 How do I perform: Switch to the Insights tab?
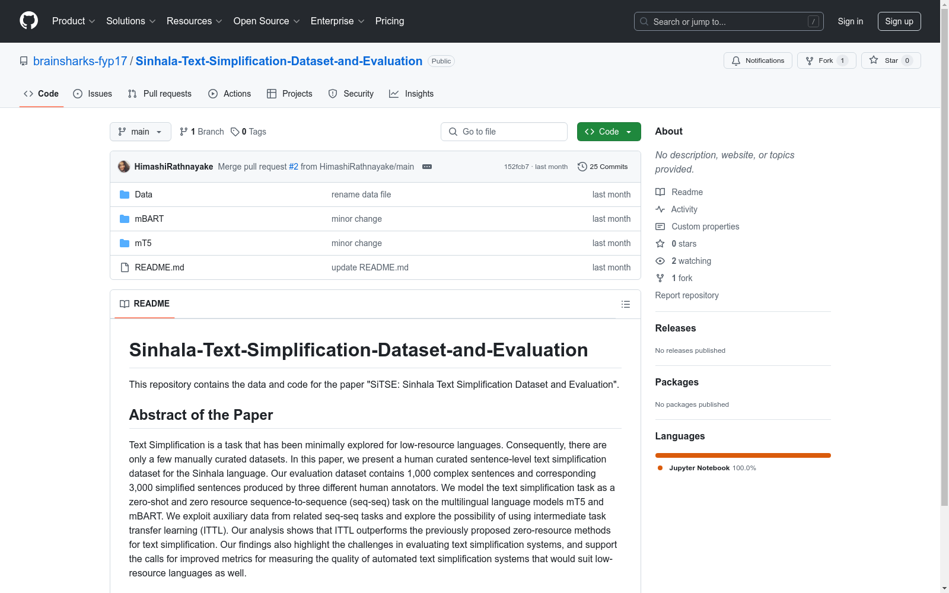(x=412, y=94)
